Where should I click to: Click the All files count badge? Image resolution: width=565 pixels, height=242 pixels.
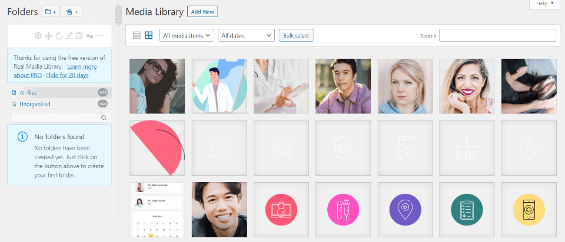[x=102, y=92]
